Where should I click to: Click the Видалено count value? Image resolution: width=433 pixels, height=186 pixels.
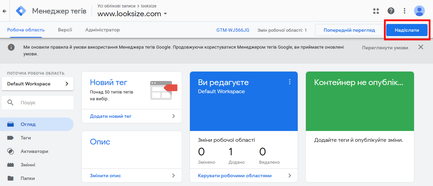pyautogui.click(x=262, y=152)
